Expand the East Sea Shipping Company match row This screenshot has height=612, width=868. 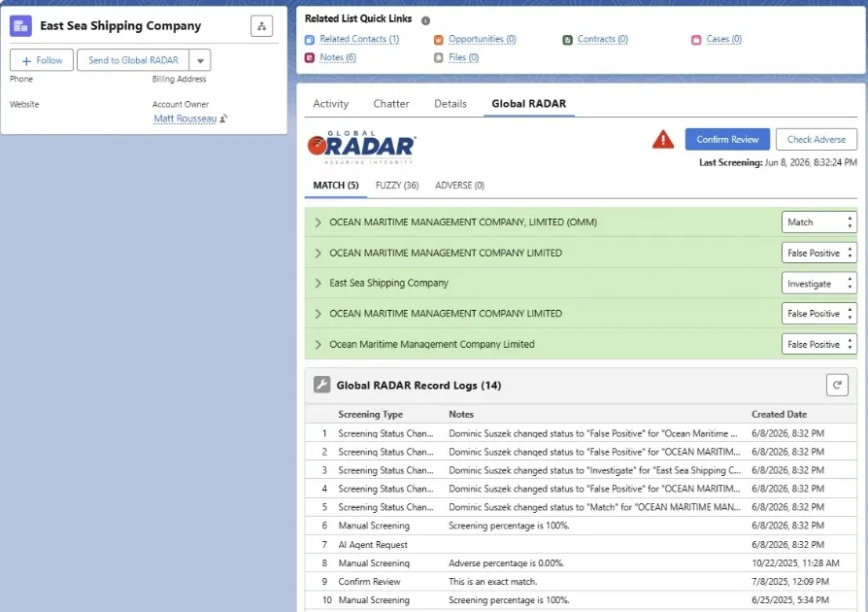tap(318, 283)
